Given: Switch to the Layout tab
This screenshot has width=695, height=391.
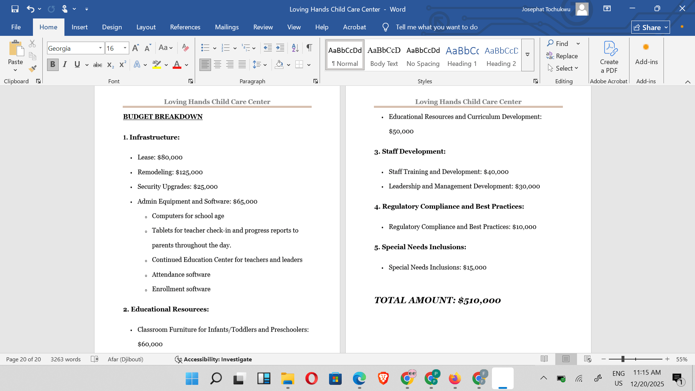Looking at the screenshot, I should tap(146, 27).
